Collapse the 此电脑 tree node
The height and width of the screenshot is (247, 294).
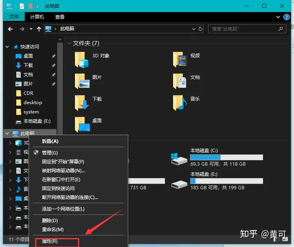7,133
